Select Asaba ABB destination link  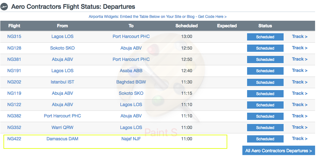(x=131, y=71)
